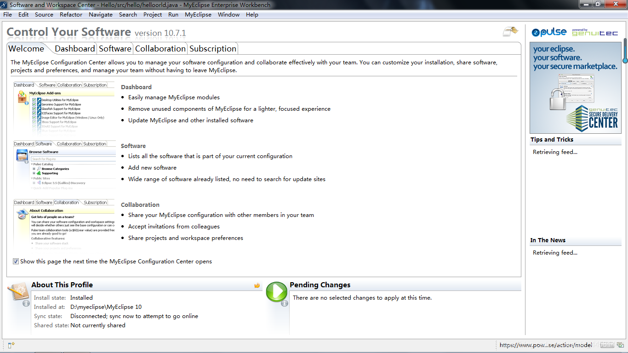Image resolution: width=628 pixels, height=353 pixels.
Task: Click the 'Dashboard' section heading
Action: coord(136,87)
